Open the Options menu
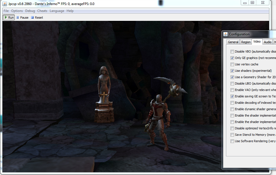This screenshot has width=276, height=175. point(17,11)
